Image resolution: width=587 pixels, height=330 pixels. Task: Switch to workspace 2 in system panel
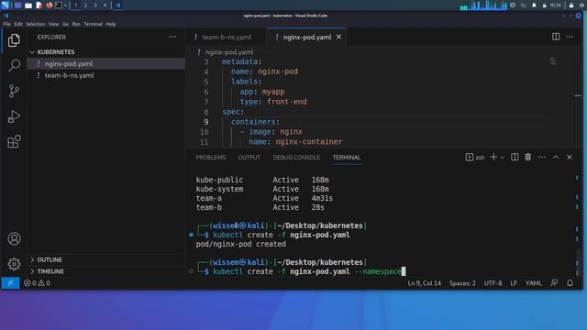coord(85,5)
